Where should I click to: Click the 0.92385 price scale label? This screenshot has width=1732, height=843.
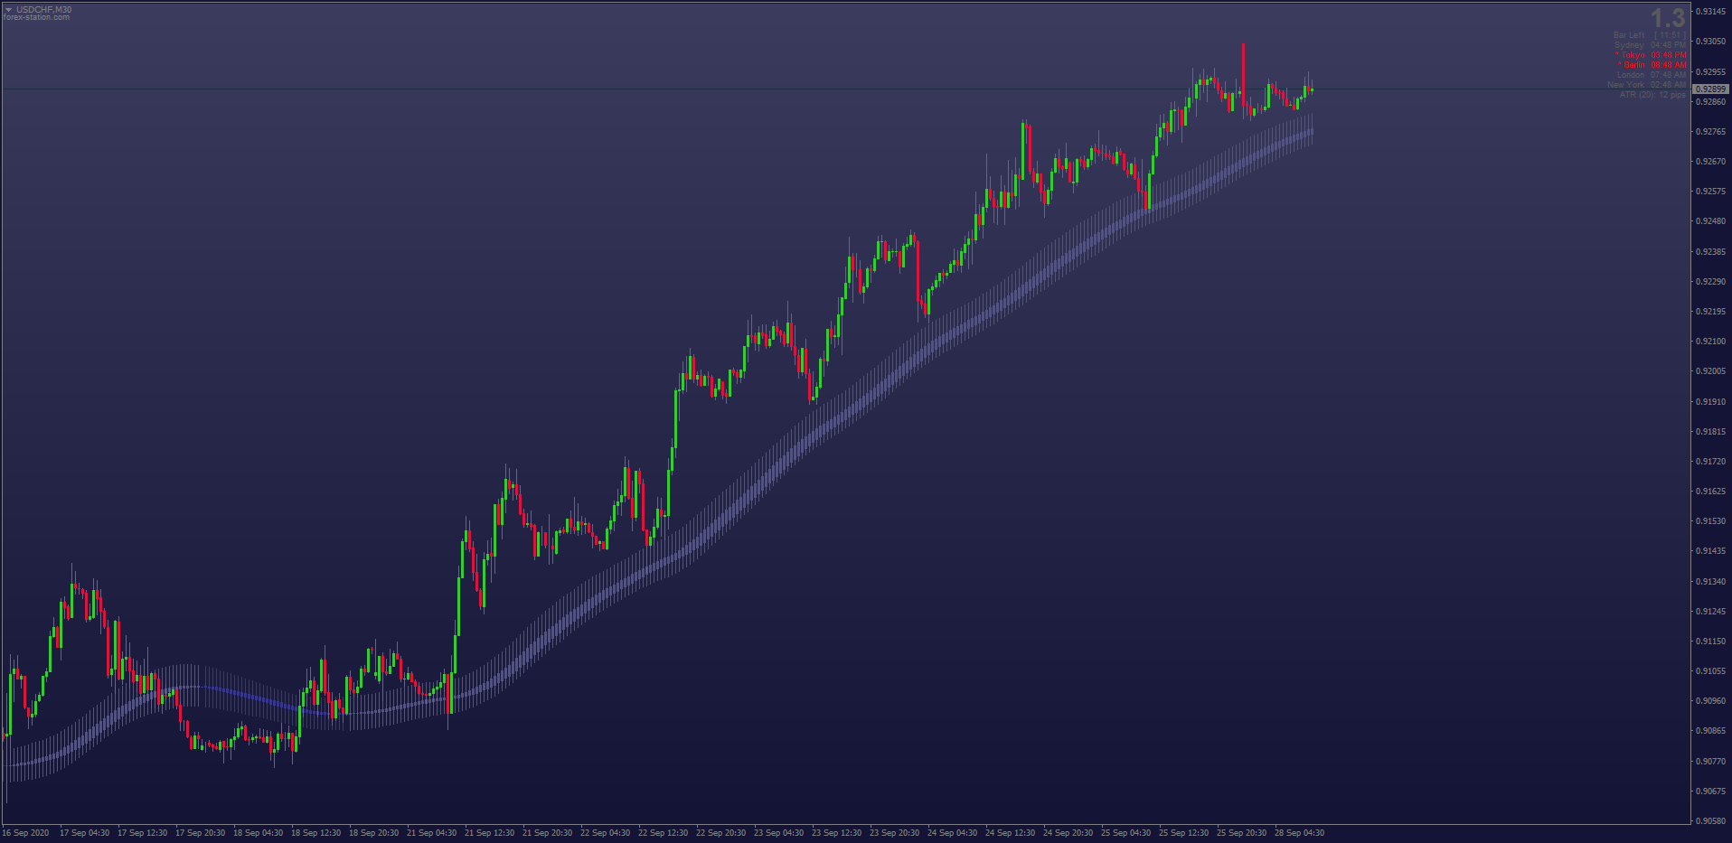[x=1710, y=252]
